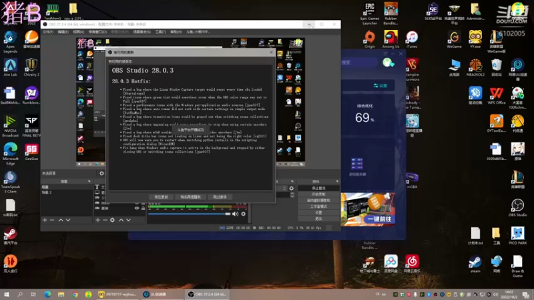Open Aim Lab desktop icon
This screenshot has height=300, width=534.
point(10,67)
